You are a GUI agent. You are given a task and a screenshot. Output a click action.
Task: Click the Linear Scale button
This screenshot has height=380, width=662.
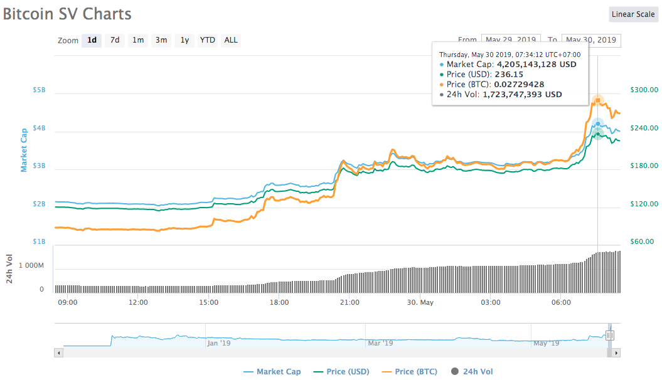(x=633, y=14)
